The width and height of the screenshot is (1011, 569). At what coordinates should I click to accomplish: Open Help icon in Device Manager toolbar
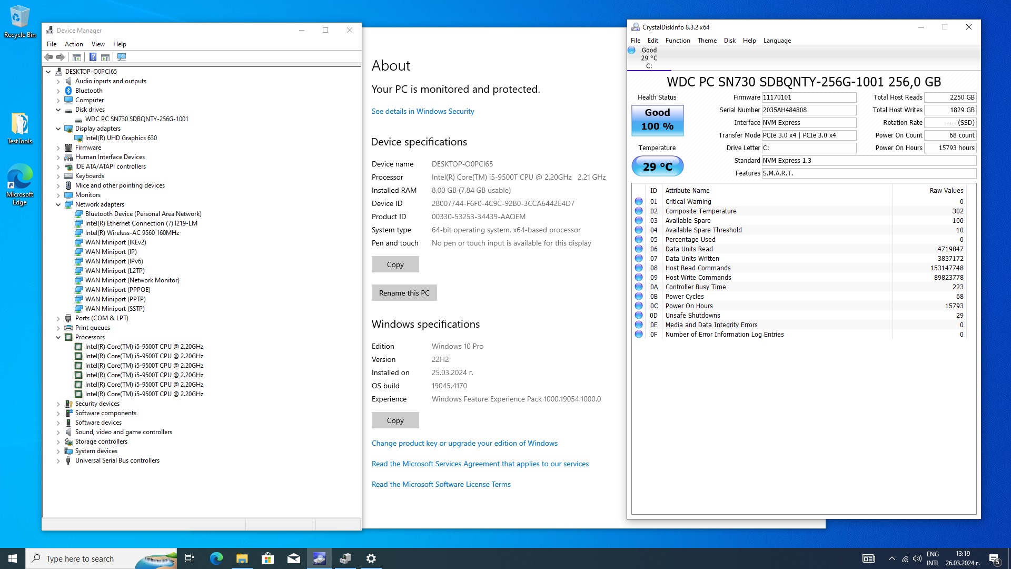click(93, 57)
